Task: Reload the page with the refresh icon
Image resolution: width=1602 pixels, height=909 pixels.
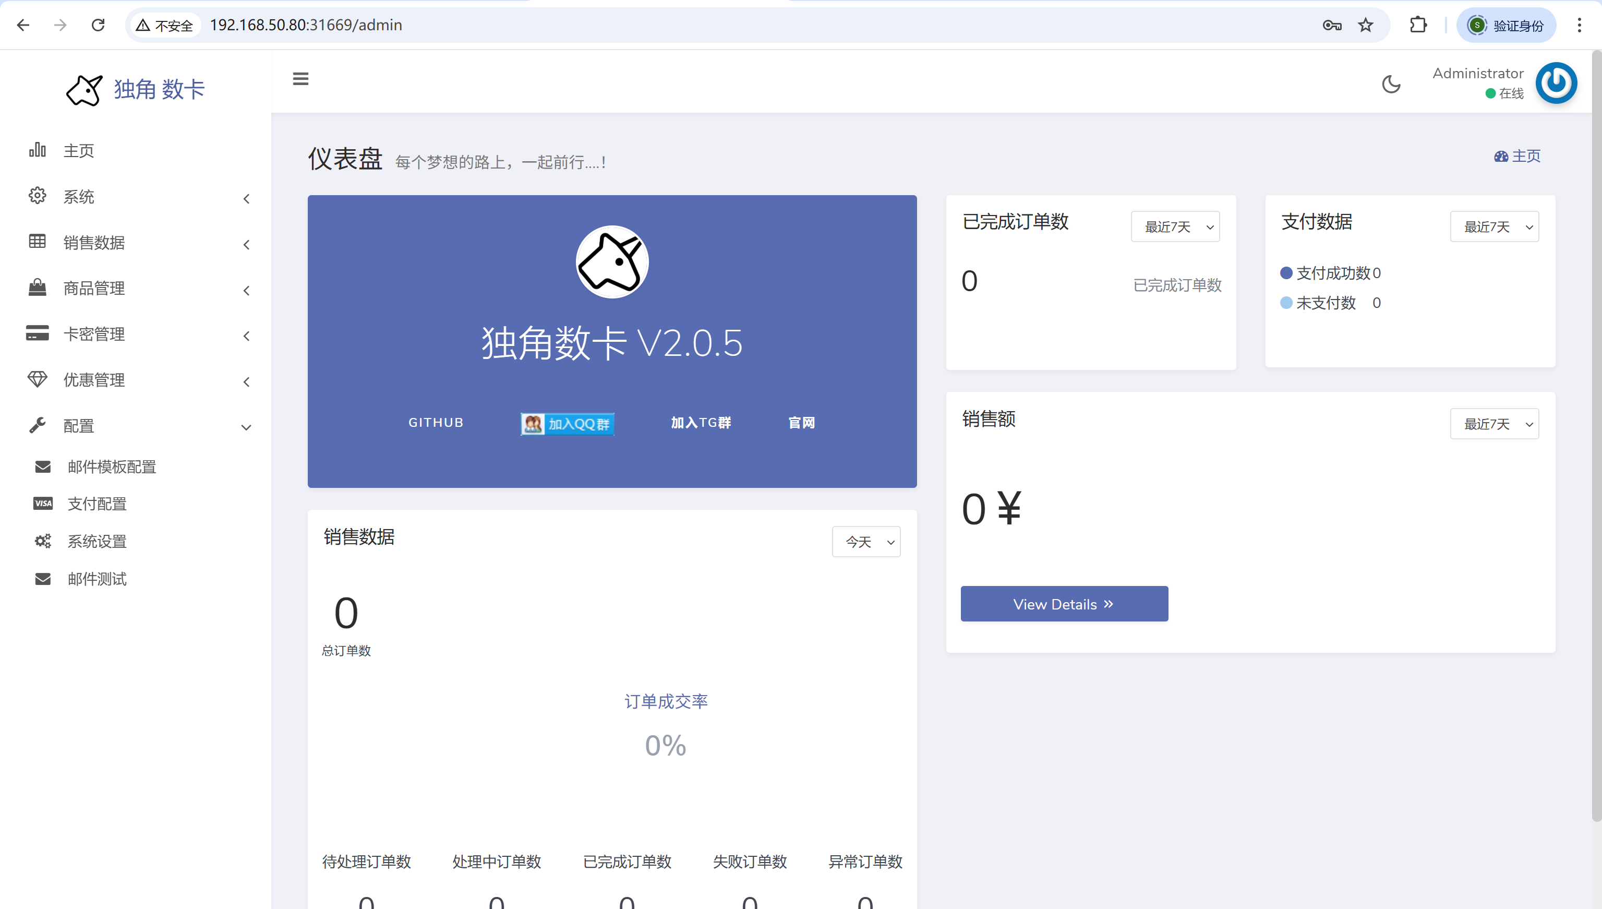Action: click(98, 25)
